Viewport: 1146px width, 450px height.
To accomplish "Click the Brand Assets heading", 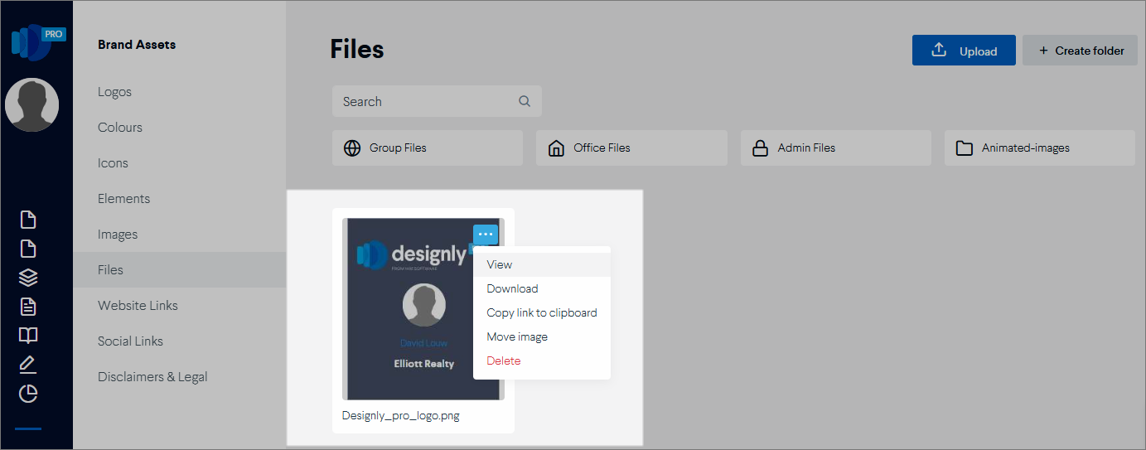I will pyautogui.click(x=137, y=45).
